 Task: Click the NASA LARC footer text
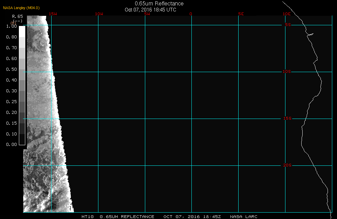click(244, 217)
